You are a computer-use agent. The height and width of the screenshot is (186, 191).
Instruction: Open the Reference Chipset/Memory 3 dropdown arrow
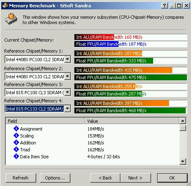tap(67, 93)
